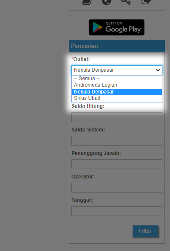The height and width of the screenshot is (251, 170).
Task: Click the Outlet dropdown chevron arrow
Action: tap(158, 70)
